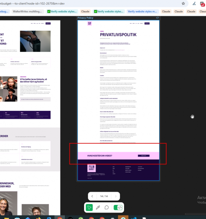
Task: Click the small pink logo in Privacy Policy header
Action: click(x=90, y=24)
